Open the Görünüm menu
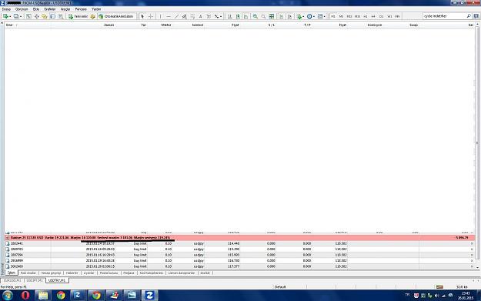481x301 pixels. click(22, 9)
